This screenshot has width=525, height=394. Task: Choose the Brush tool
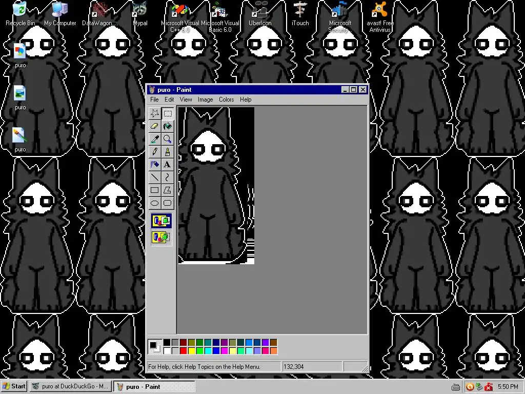[x=168, y=152]
